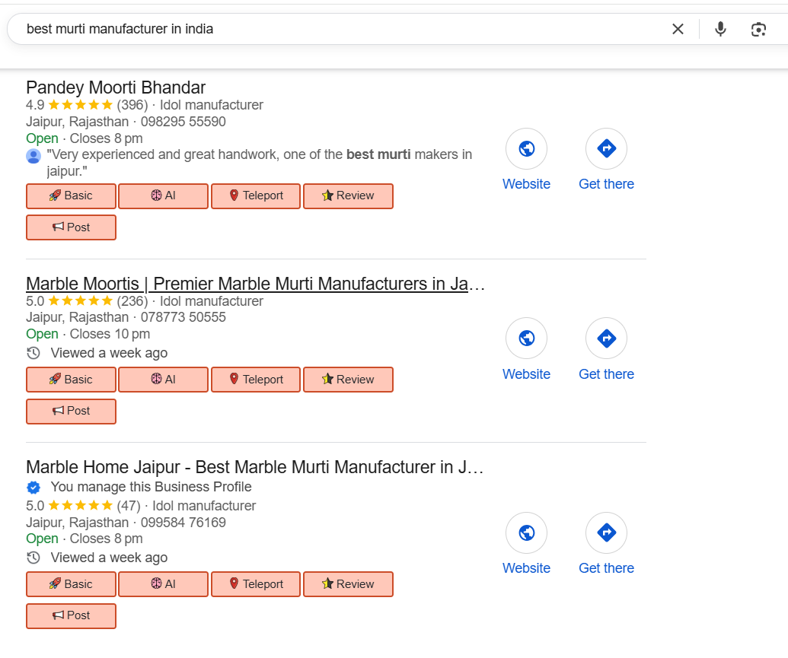This screenshot has height=658, width=788.
Task: Clear the search query with X icon
Action: point(678,29)
